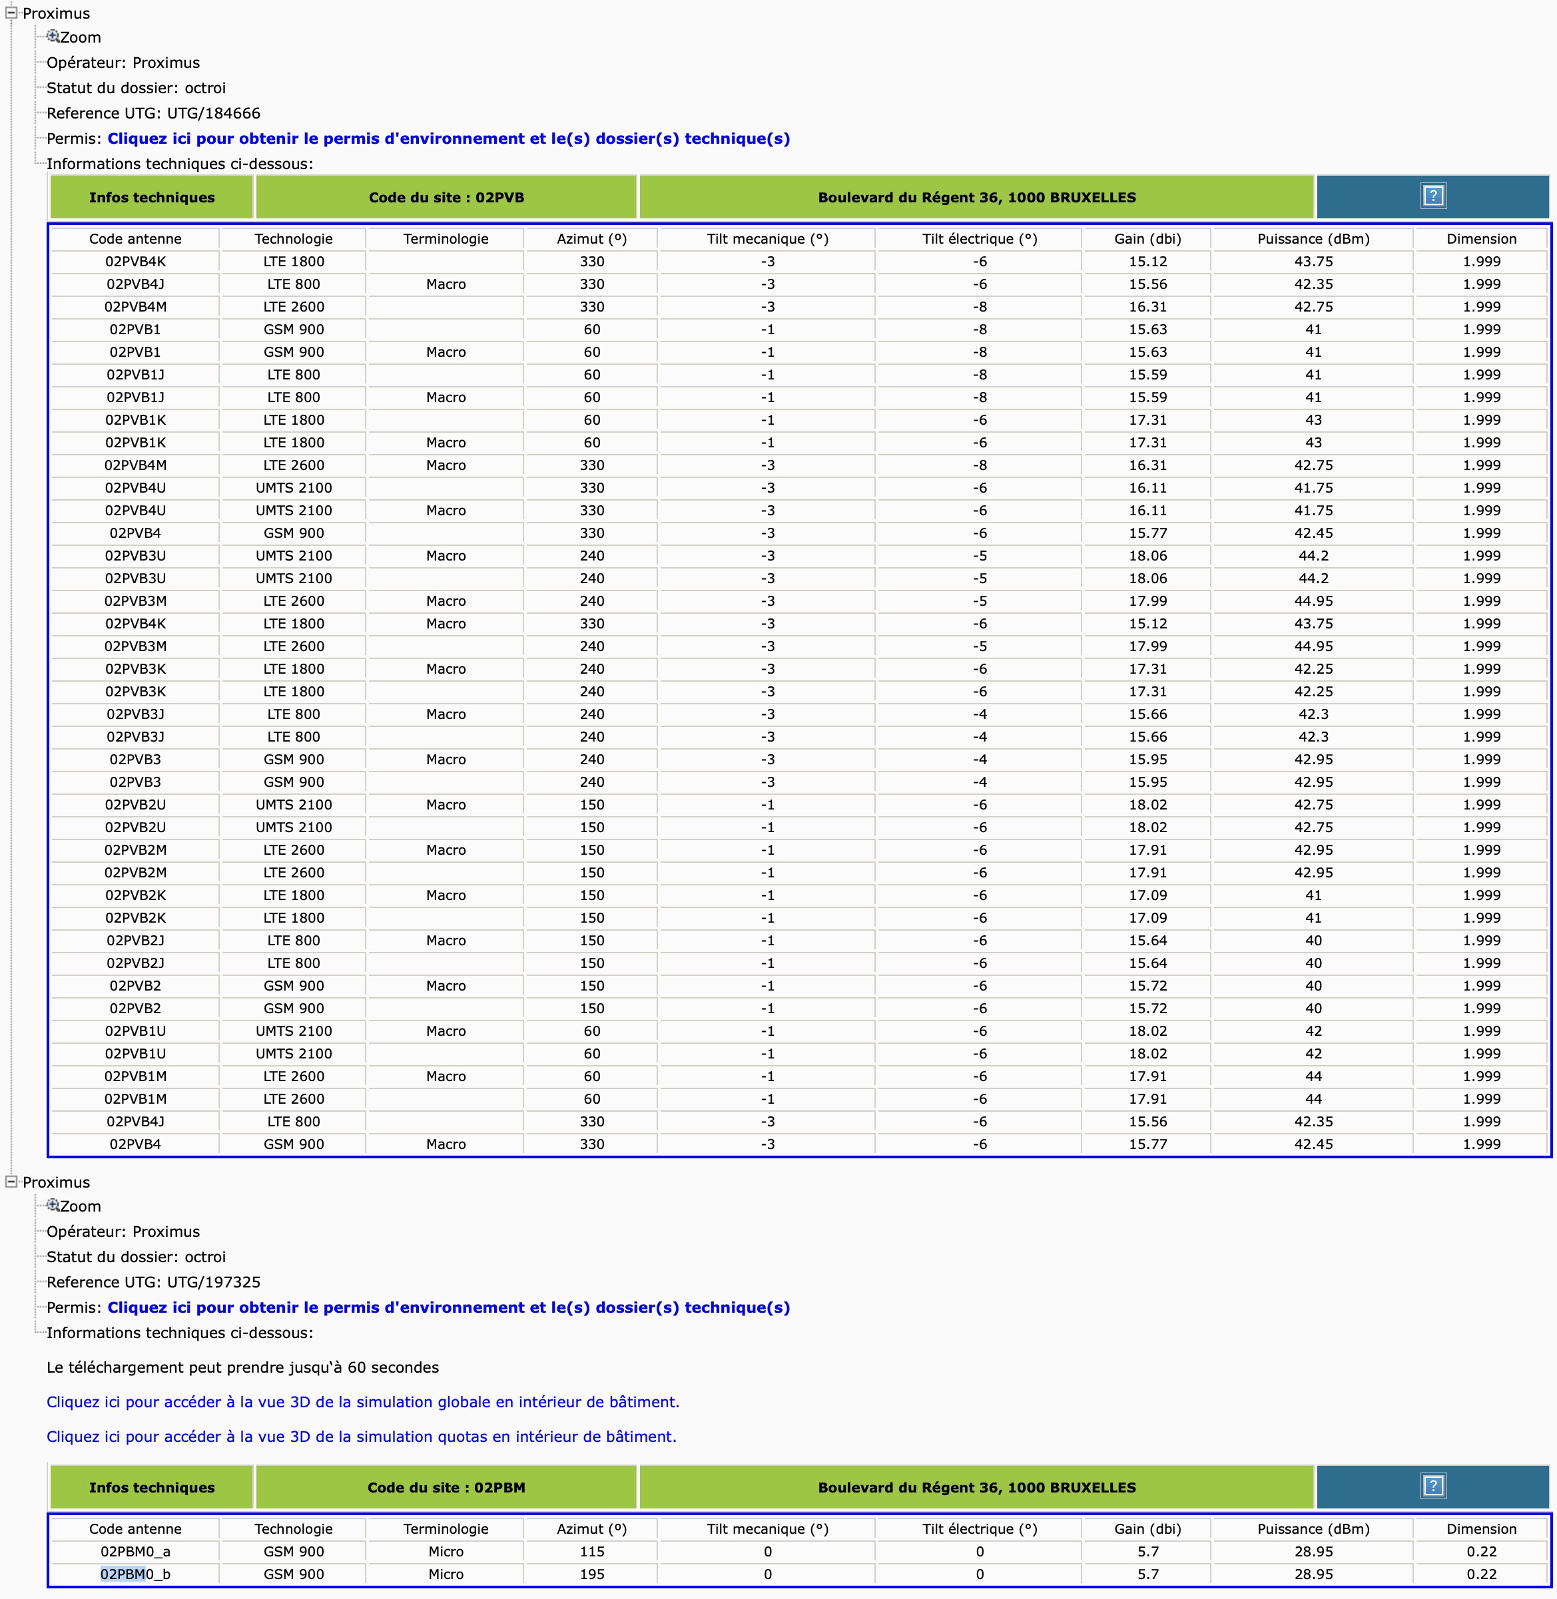Click the 'Gain (dbi)' header in the 02PVB table
Screen dimensions: 1557x1599
pyautogui.click(x=1148, y=239)
